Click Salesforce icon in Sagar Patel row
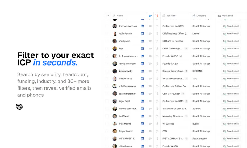The height and width of the screenshot is (148, 247). coord(150,101)
